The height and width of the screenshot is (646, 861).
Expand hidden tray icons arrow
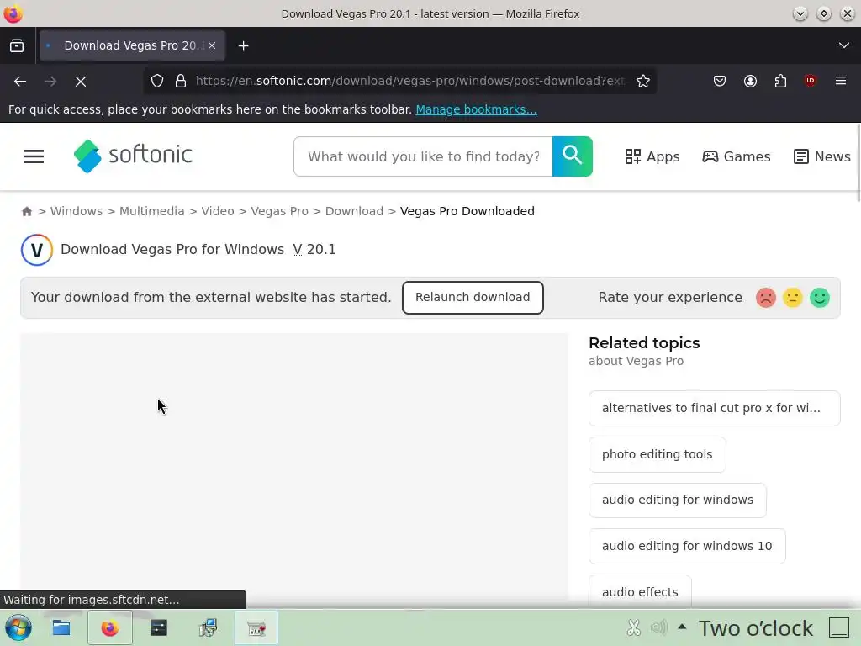tap(682, 626)
